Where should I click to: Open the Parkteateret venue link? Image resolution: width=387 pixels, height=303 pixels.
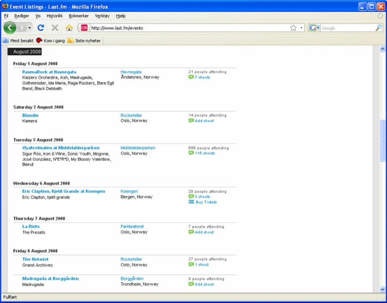(132, 226)
